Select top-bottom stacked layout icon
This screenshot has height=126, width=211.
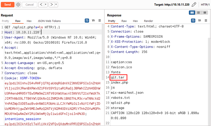(198, 13)
